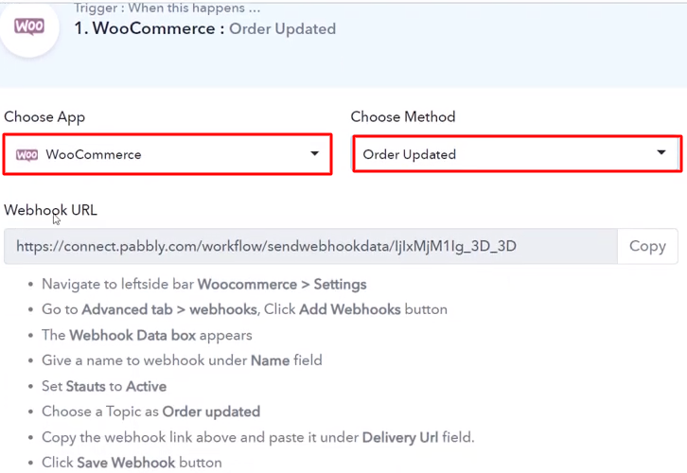Click the 'Choose App' label

(x=44, y=117)
